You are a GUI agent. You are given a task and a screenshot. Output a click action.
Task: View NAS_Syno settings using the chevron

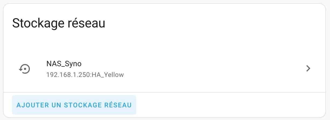308,68
